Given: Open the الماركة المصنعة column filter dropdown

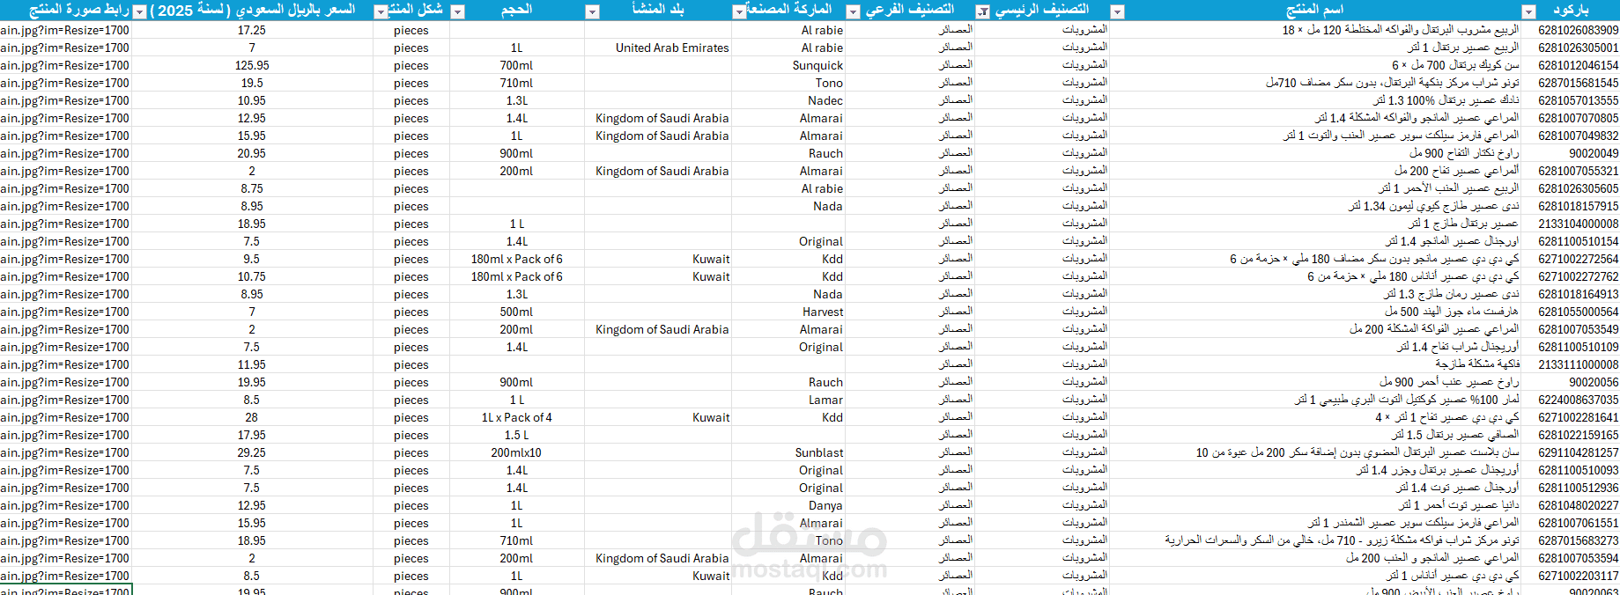Looking at the screenshot, I should (739, 11).
